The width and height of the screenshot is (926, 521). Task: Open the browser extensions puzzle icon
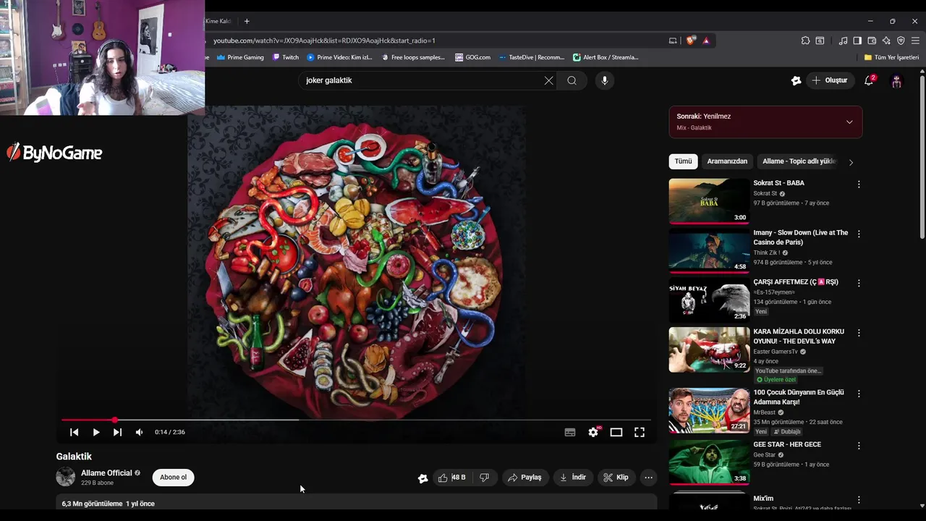[805, 41]
